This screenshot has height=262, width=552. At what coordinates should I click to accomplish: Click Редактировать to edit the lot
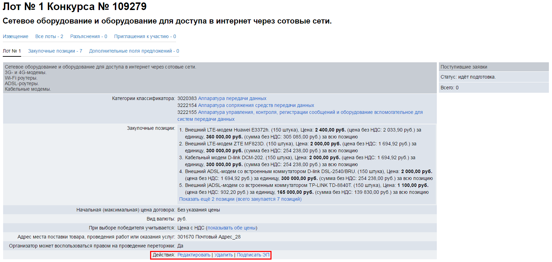point(194,255)
